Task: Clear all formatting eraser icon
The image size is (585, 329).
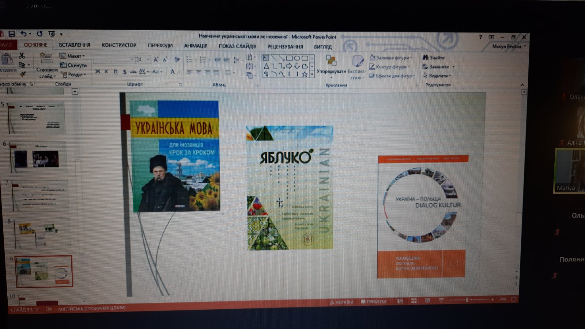Action: pyautogui.click(x=177, y=59)
